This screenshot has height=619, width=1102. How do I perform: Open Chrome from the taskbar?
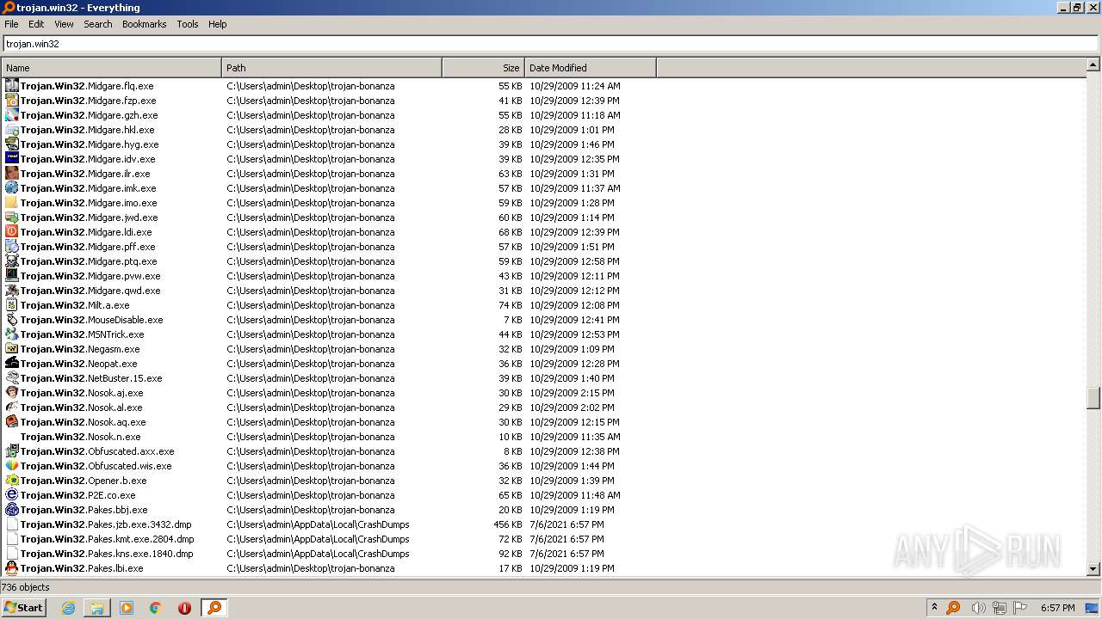pyautogui.click(x=156, y=608)
